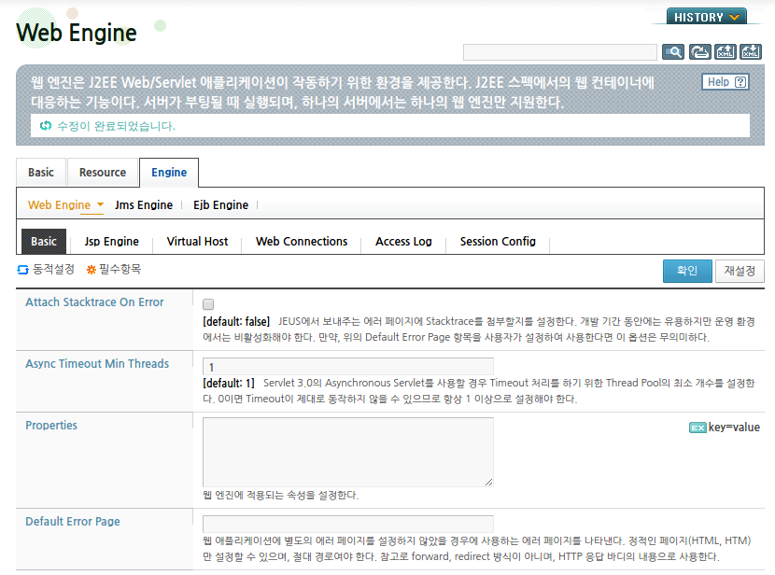
Task: Click the 동적설정 legend text
Action: coord(53,269)
